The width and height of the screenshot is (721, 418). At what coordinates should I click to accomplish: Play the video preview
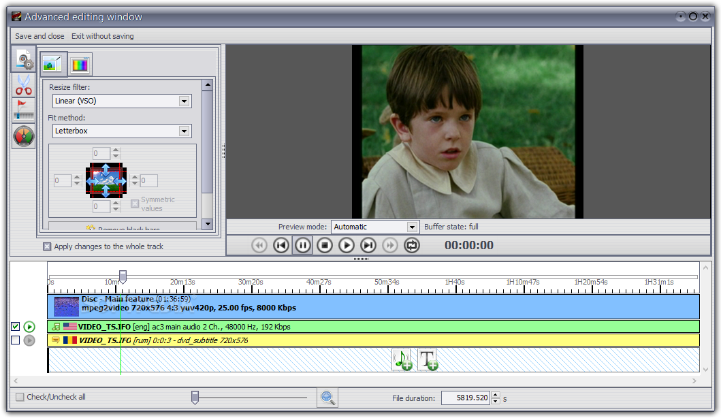(x=347, y=245)
